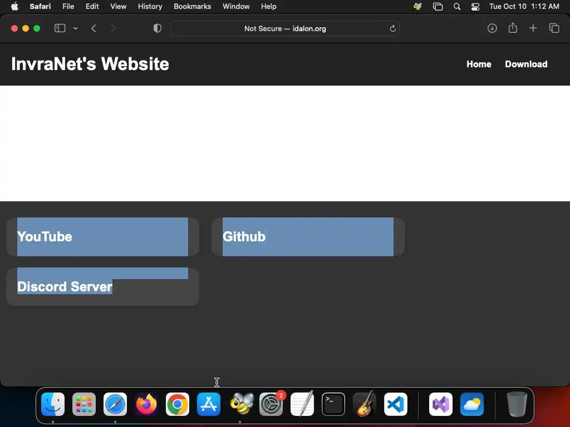The image size is (570, 427).
Task: Show the tab overview icon
Action: pos(554,28)
